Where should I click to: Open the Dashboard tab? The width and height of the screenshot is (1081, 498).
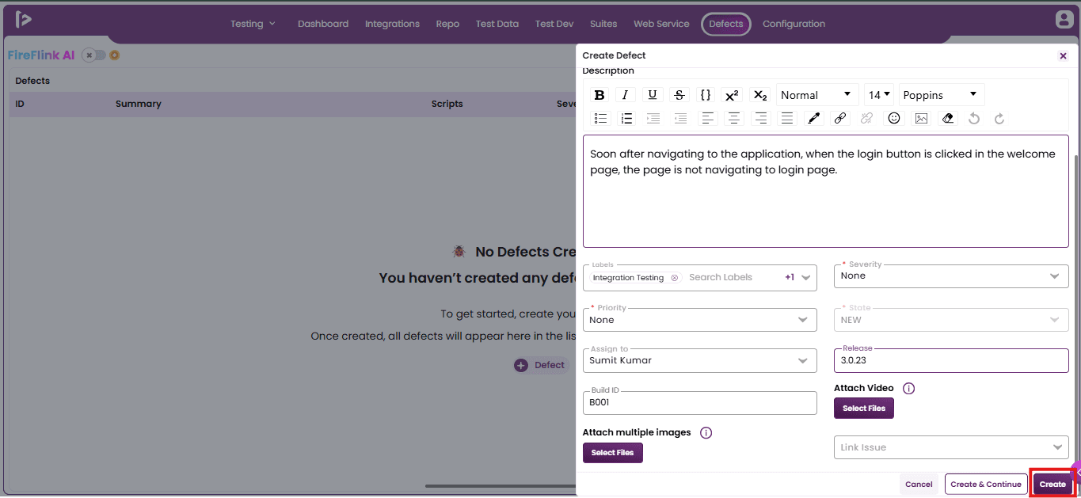(323, 24)
